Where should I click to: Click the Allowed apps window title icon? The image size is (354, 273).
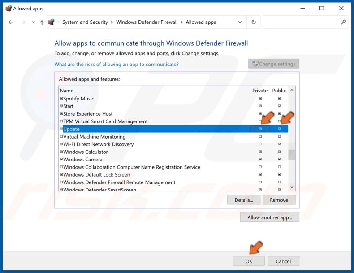[9, 9]
